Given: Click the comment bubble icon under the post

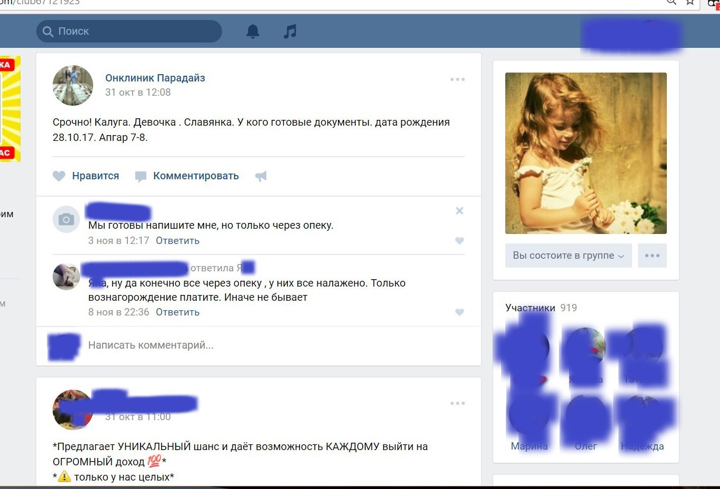Looking at the screenshot, I should click(141, 176).
